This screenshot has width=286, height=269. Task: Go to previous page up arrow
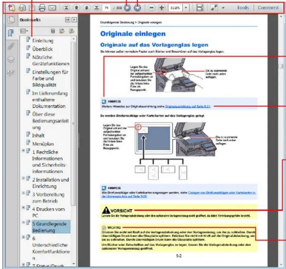[77, 8]
